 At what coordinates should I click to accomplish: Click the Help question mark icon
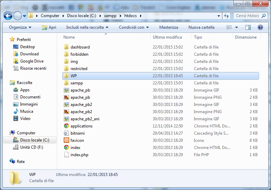(x=260, y=27)
